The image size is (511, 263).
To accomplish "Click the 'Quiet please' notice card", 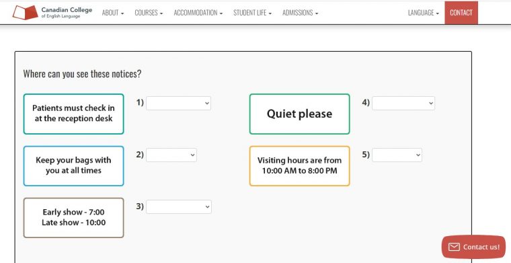I will [299, 114].
